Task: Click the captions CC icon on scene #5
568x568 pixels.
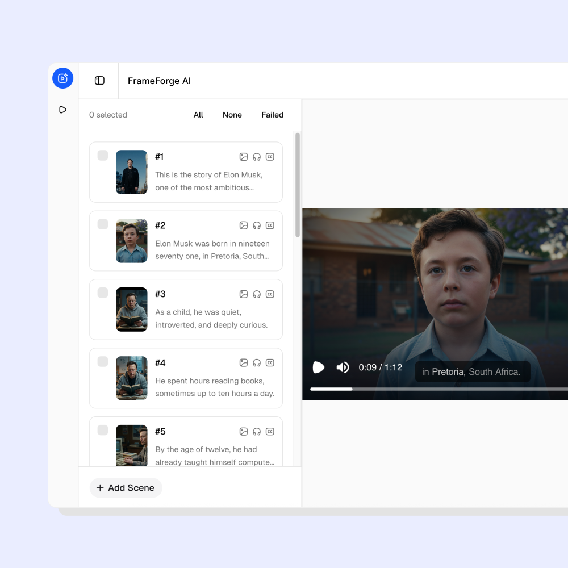Action: pos(270,432)
